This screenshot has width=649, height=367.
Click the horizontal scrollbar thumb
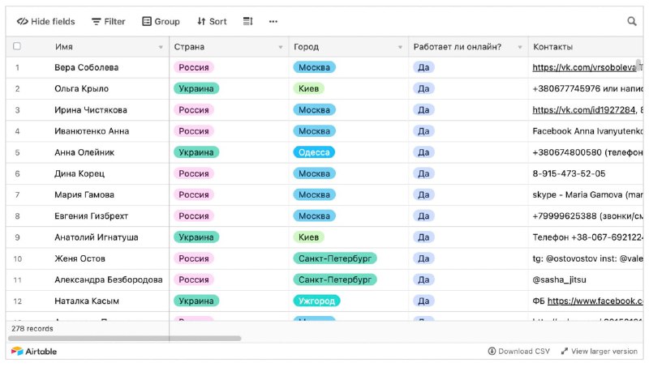point(125,339)
